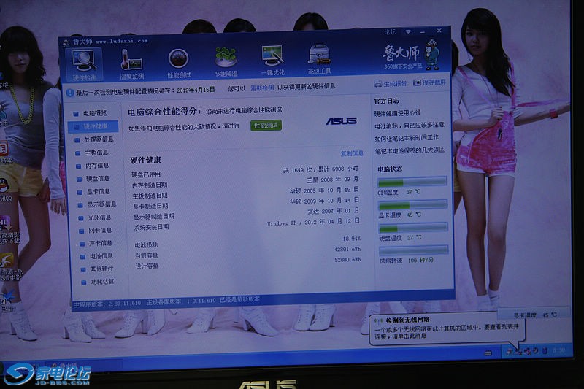This screenshot has width=584, height=389.
Task: Select 处理器信息 in the left sidebar
Action: [98, 139]
